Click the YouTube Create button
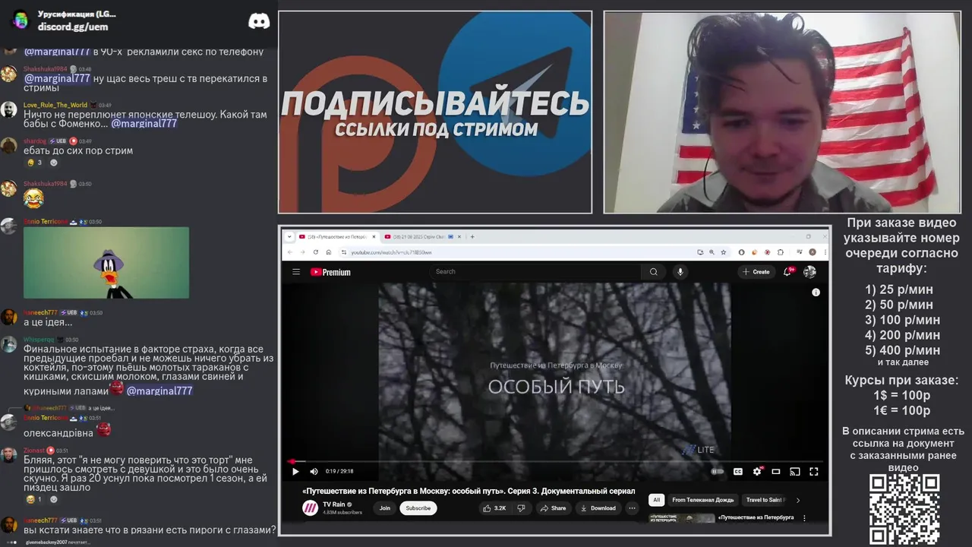This screenshot has width=972, height=547. pyautogui.click(x=756, y=272)
